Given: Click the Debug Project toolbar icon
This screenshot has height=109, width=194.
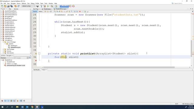Looking at the screenshot, I should click(52, 6).
